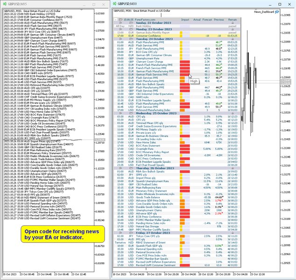296x280 pixels.
Task: Click M15 line 'USD Revised UoM Consumer Sentiment (352477)'
Action: (42, 218)
